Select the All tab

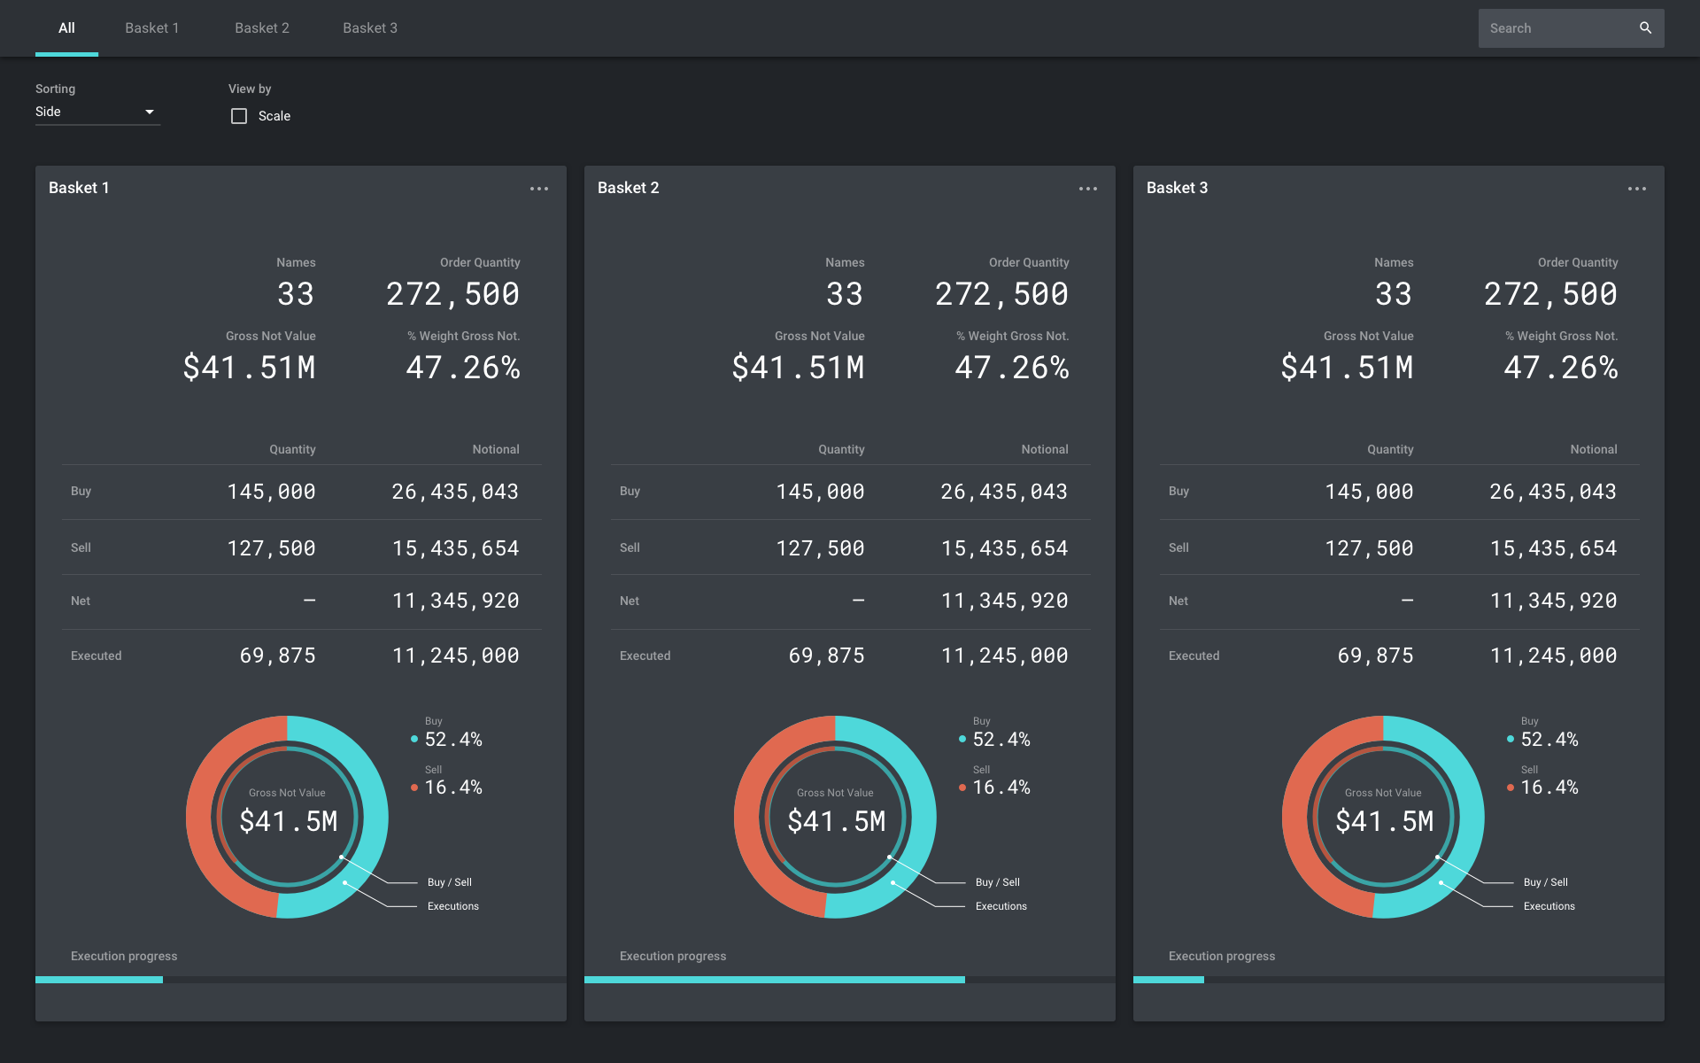(66, 28)
